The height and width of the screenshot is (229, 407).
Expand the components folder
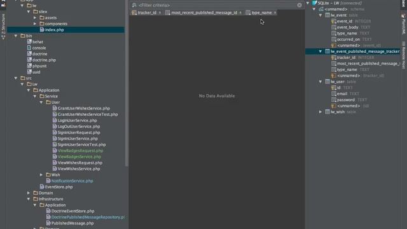[x=35, y=24]
